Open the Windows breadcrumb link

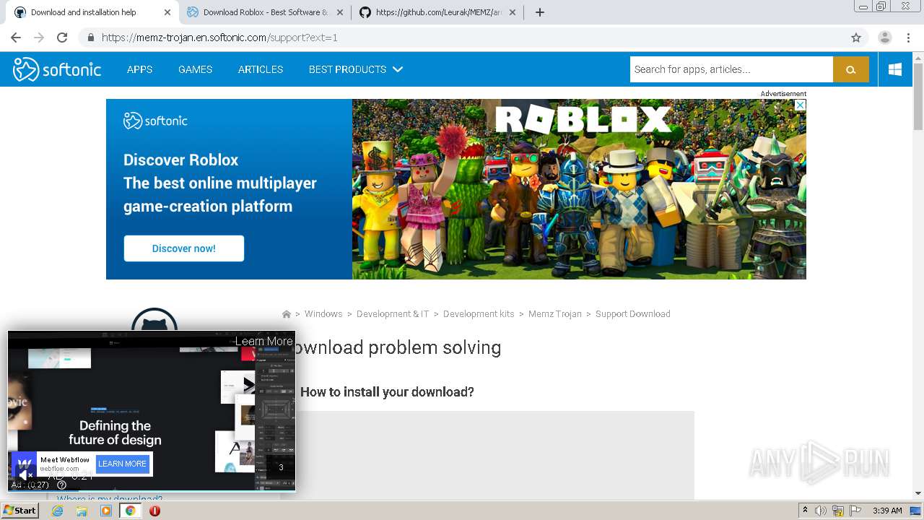pos(323,314)
